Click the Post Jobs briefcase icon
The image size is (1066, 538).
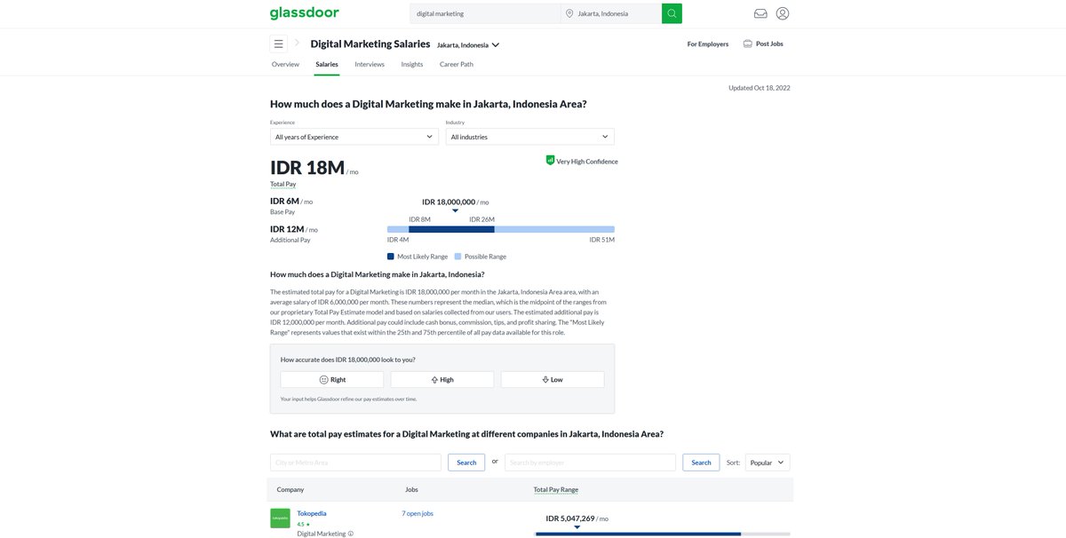pyautogui.click(x=748, y=44)
